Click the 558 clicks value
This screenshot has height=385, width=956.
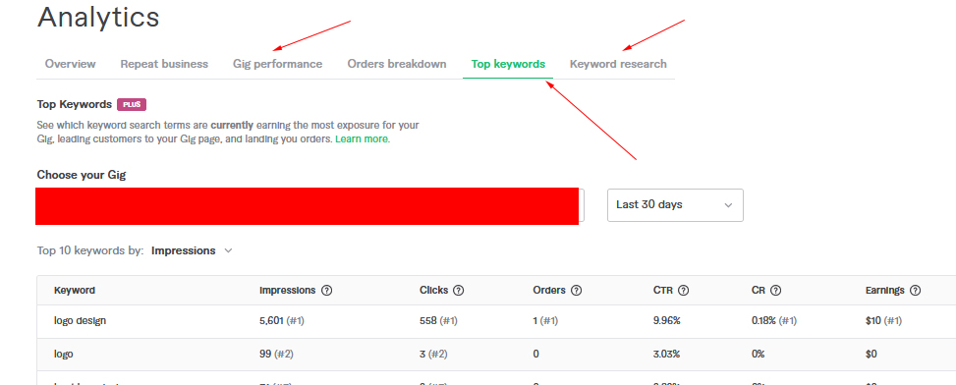click(427, 320)
